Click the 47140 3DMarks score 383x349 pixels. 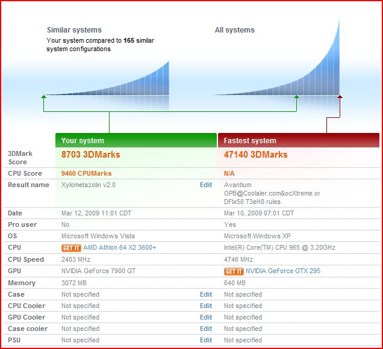[x=256, y=155]
